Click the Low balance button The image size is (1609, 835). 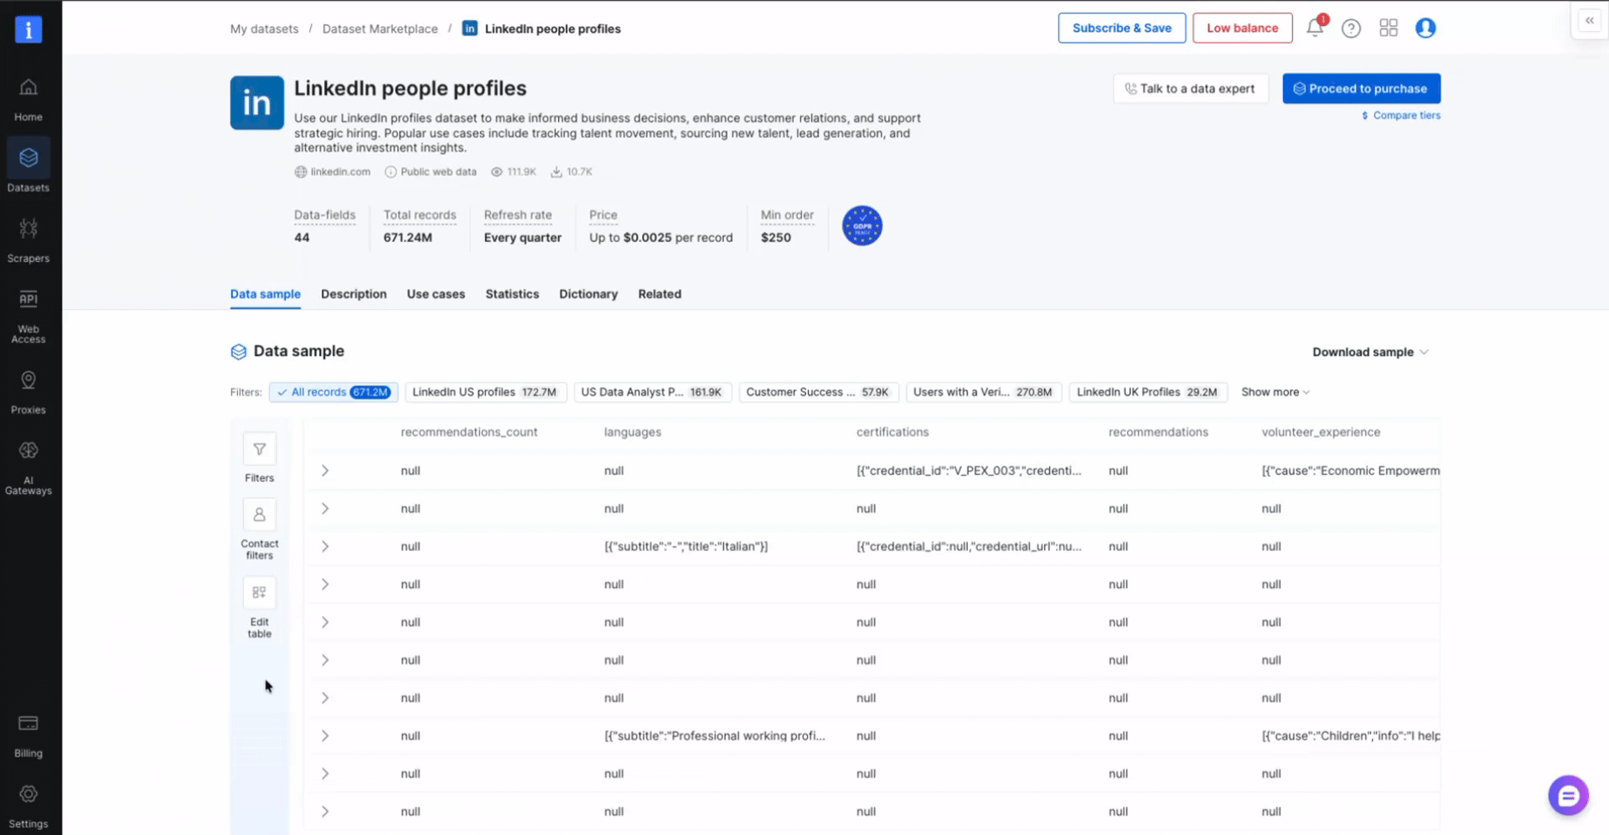click(1242, 28)
